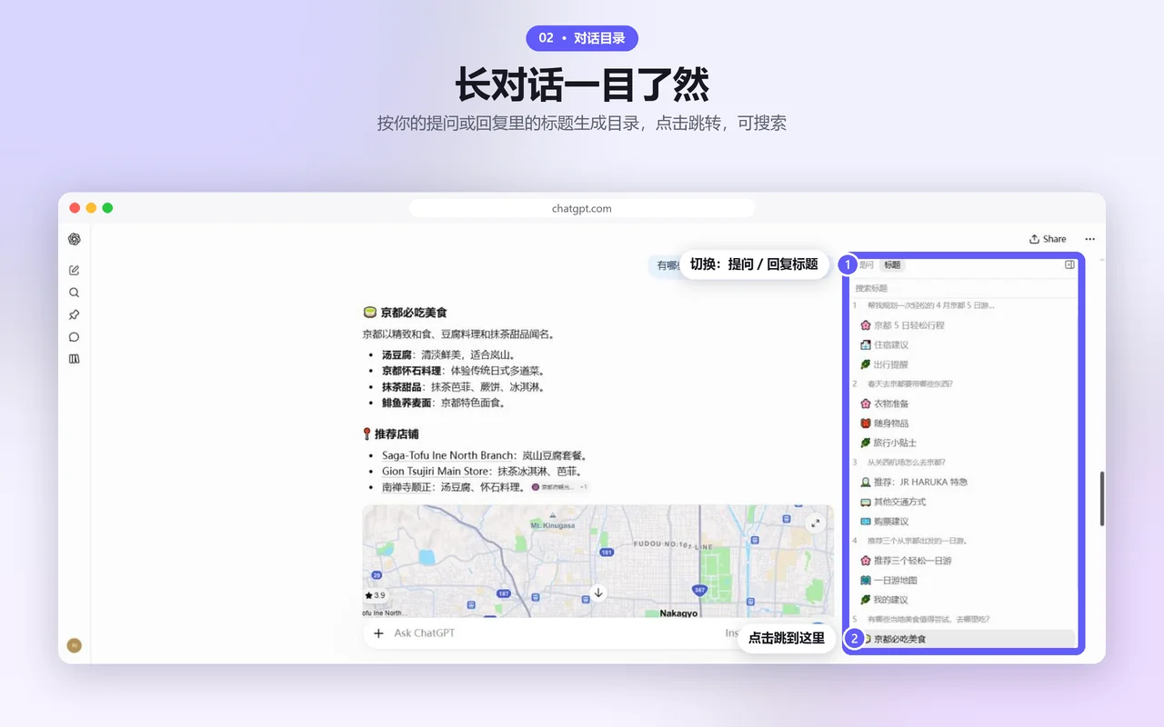
Task: Select question 1 帮我规划一次轻松的 in outline
Action: coord(923,305)
